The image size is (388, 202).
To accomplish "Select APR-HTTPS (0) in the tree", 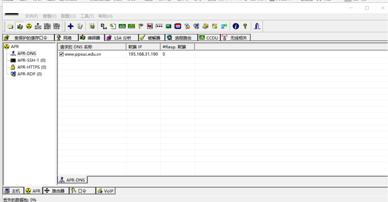I will [32, 67].
